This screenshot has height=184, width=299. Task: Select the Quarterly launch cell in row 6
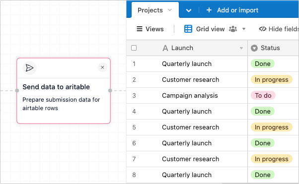[187, 143]
